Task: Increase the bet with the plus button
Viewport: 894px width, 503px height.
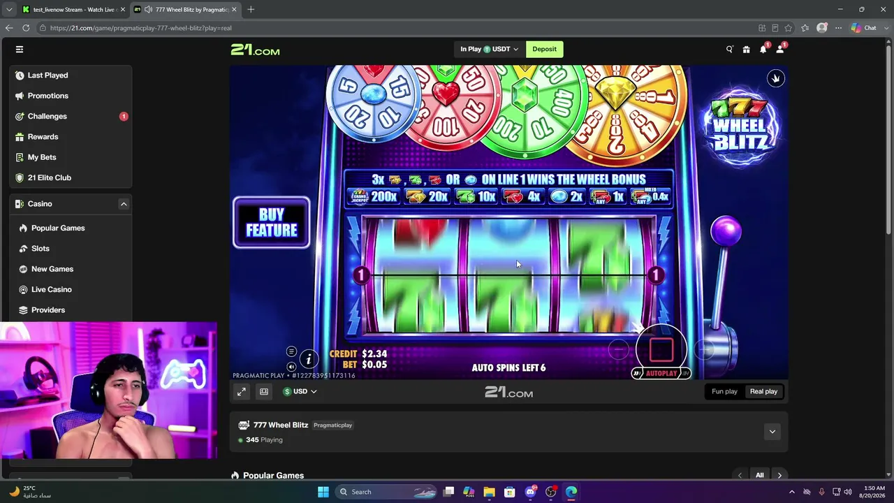Action: 704,349
